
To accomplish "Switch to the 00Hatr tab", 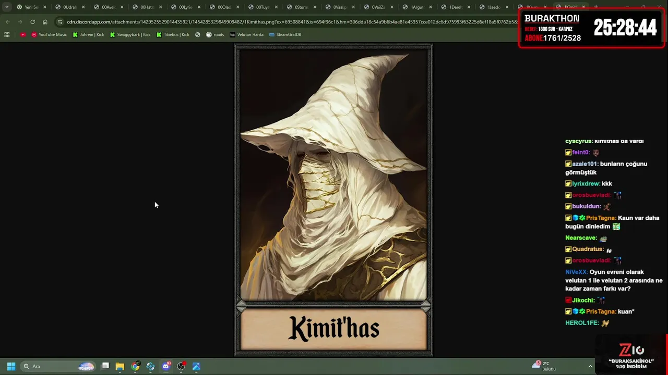I will pyautogui.click(x=147, y=7).
